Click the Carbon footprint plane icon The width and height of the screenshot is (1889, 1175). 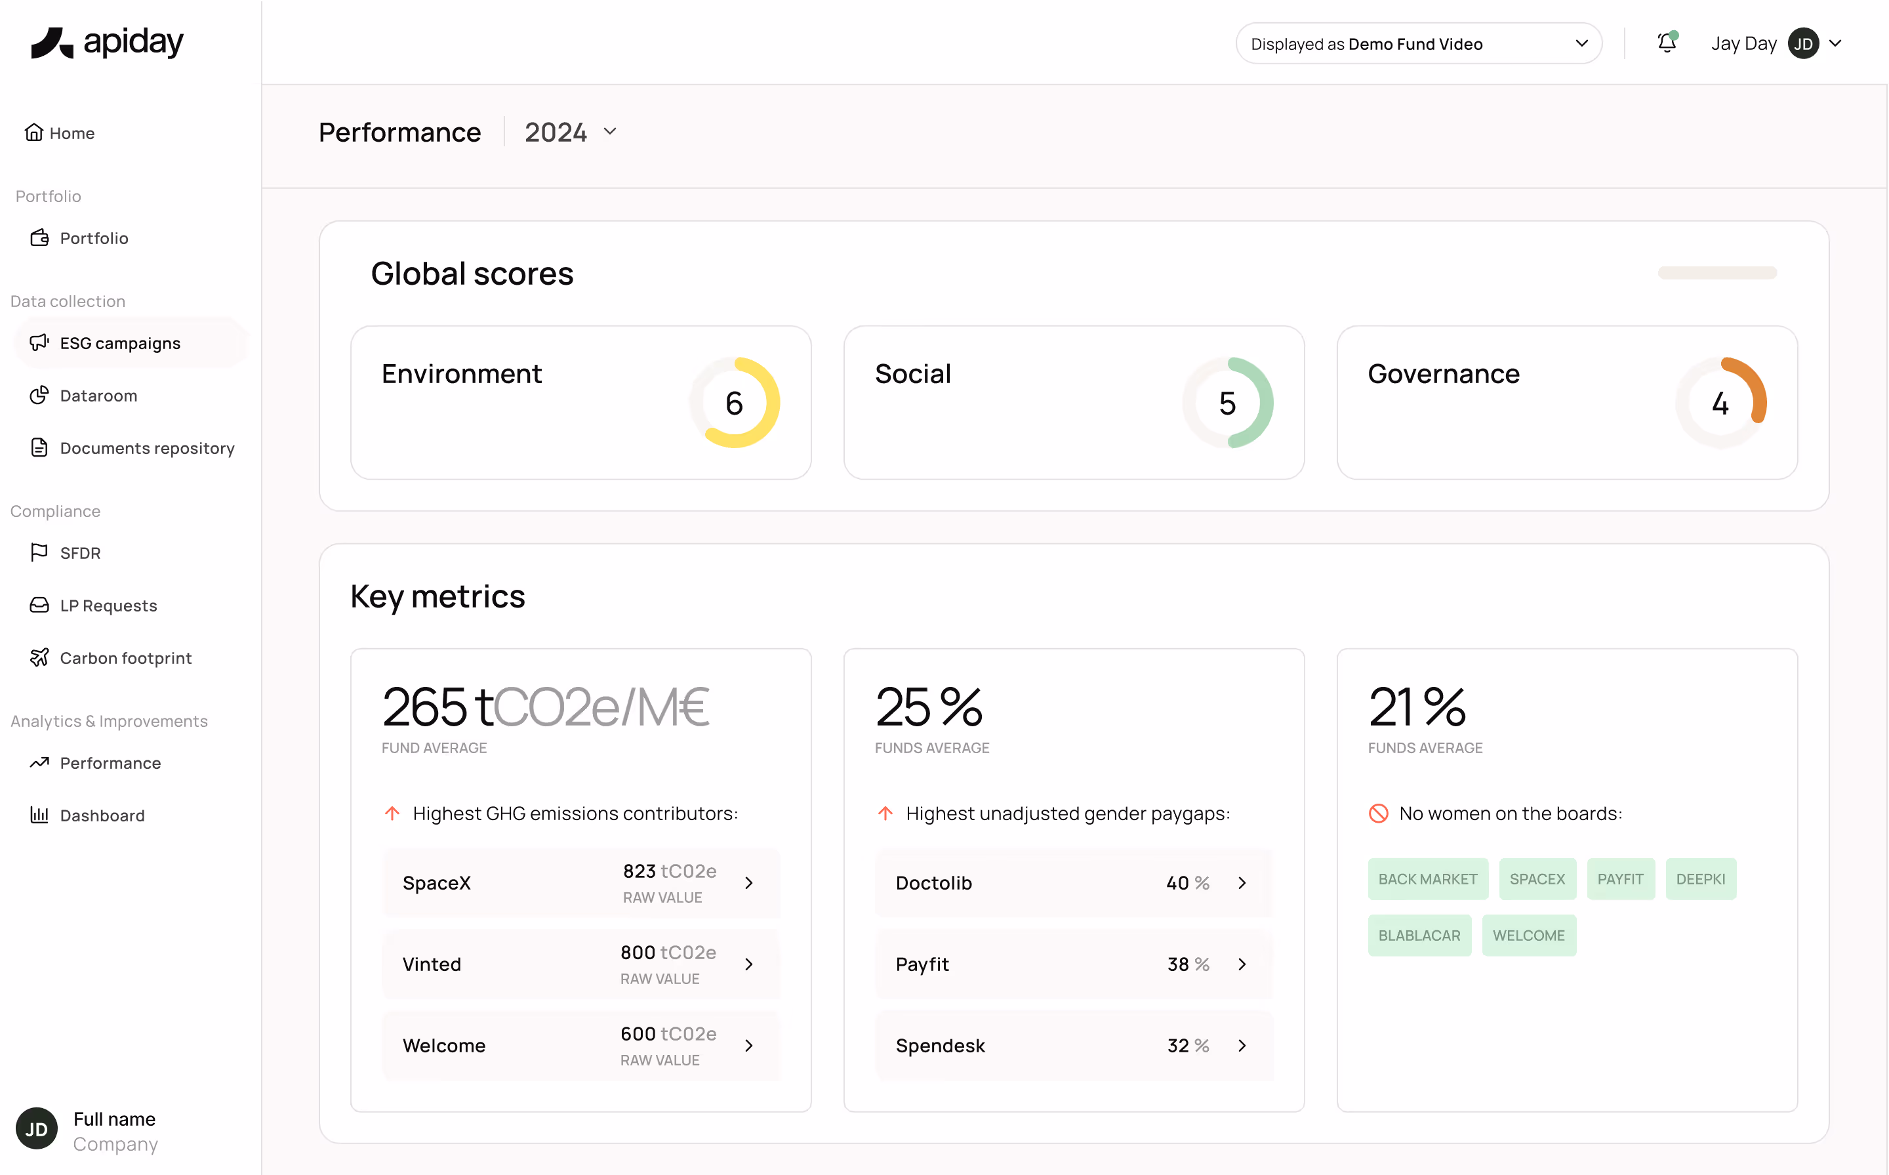click(x=39, y=657)
